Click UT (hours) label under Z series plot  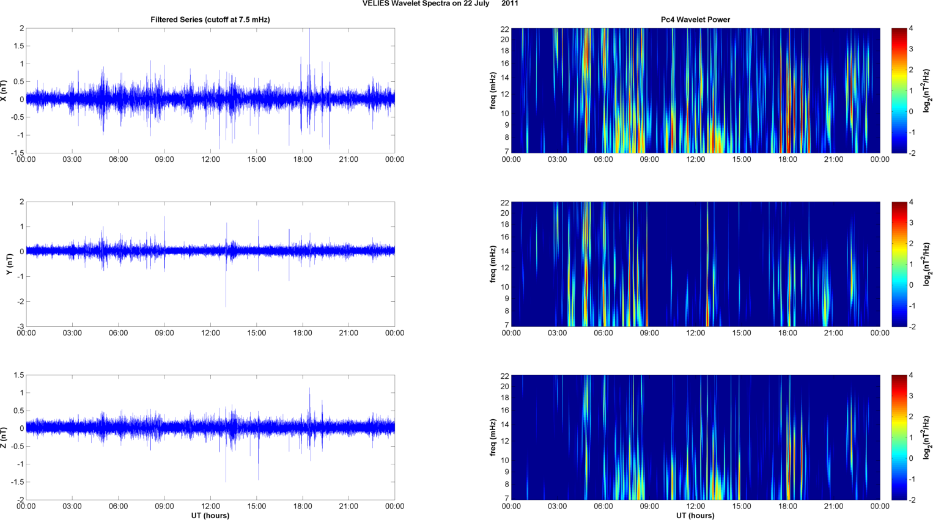click(210, 515)
